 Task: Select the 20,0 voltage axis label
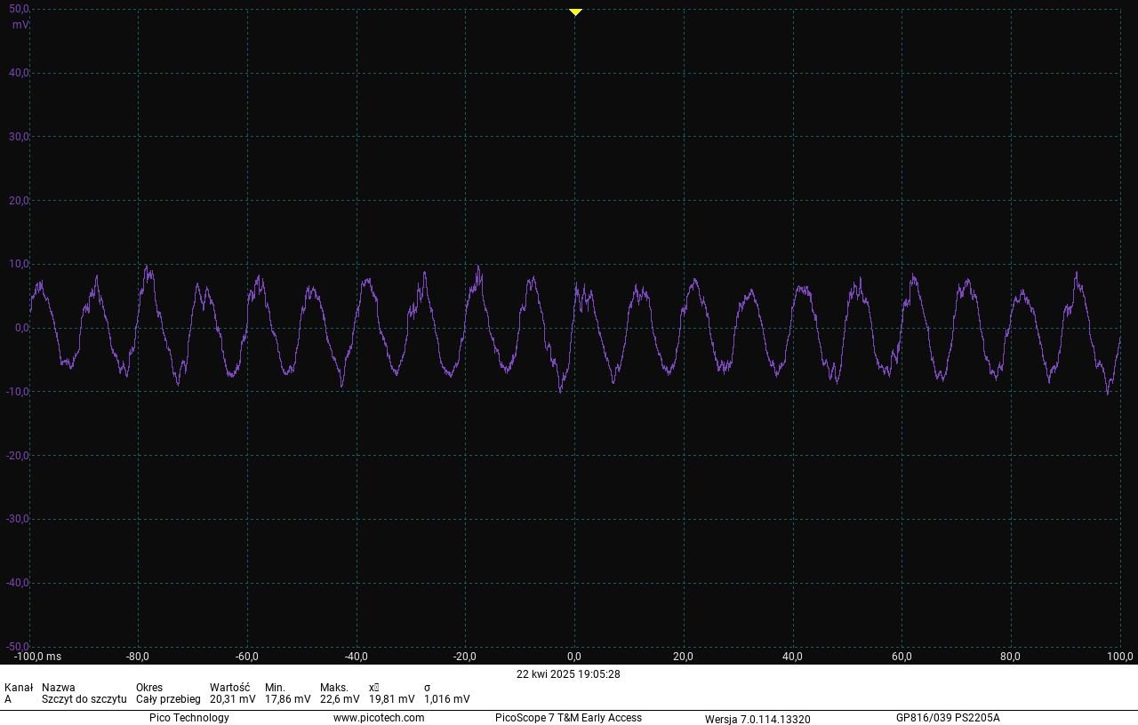click(20, 201)
